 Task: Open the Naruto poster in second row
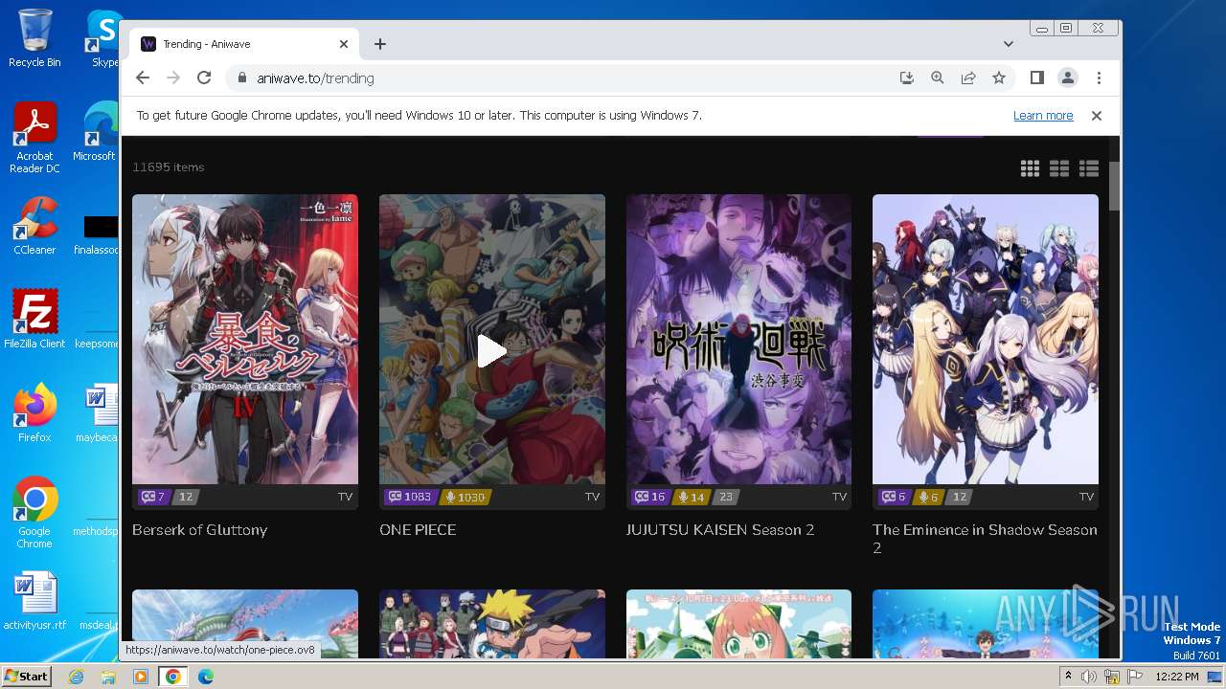(492, 624)
